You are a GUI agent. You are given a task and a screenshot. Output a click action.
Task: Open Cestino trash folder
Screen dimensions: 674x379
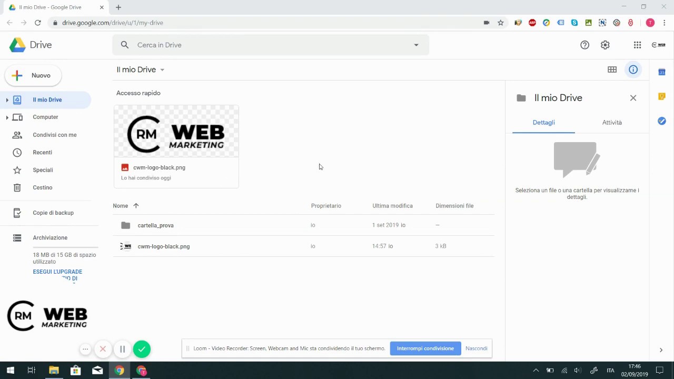pyautogui.click(x=42, y=187)
